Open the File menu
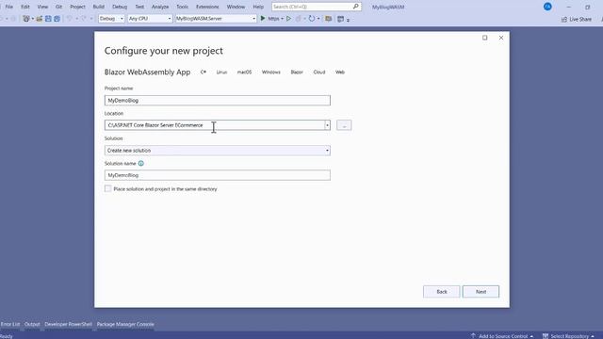Image resolution: width=603 pixels, height=339 pixels. click(x=9, y=7)
